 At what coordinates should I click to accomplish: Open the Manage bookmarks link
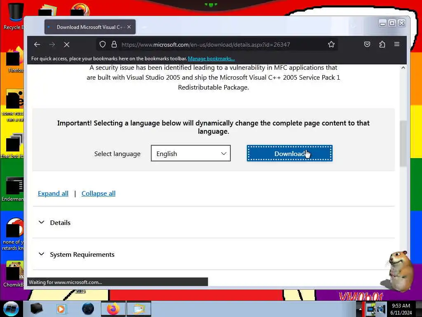[211, 59]
